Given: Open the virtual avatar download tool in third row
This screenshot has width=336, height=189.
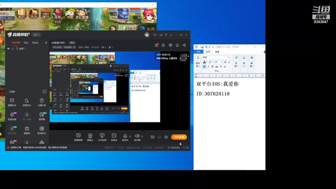Looking at the screenshot, I should (x=12, y=130).
